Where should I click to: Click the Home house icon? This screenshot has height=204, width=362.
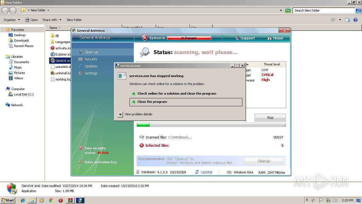270,38
